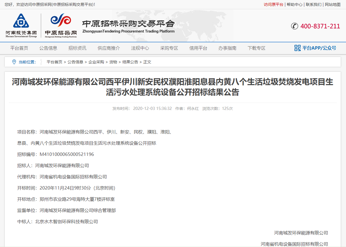
Task: Click the 监督单位 line
Action: tap(67, 210)
